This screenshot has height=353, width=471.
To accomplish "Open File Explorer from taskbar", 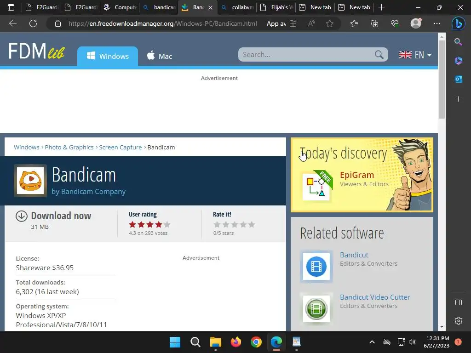I will (215, 342).
